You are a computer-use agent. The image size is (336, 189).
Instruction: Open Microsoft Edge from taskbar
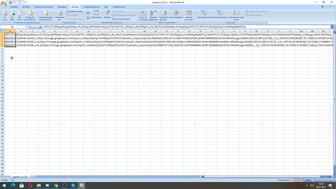click(x=13, y=185)
